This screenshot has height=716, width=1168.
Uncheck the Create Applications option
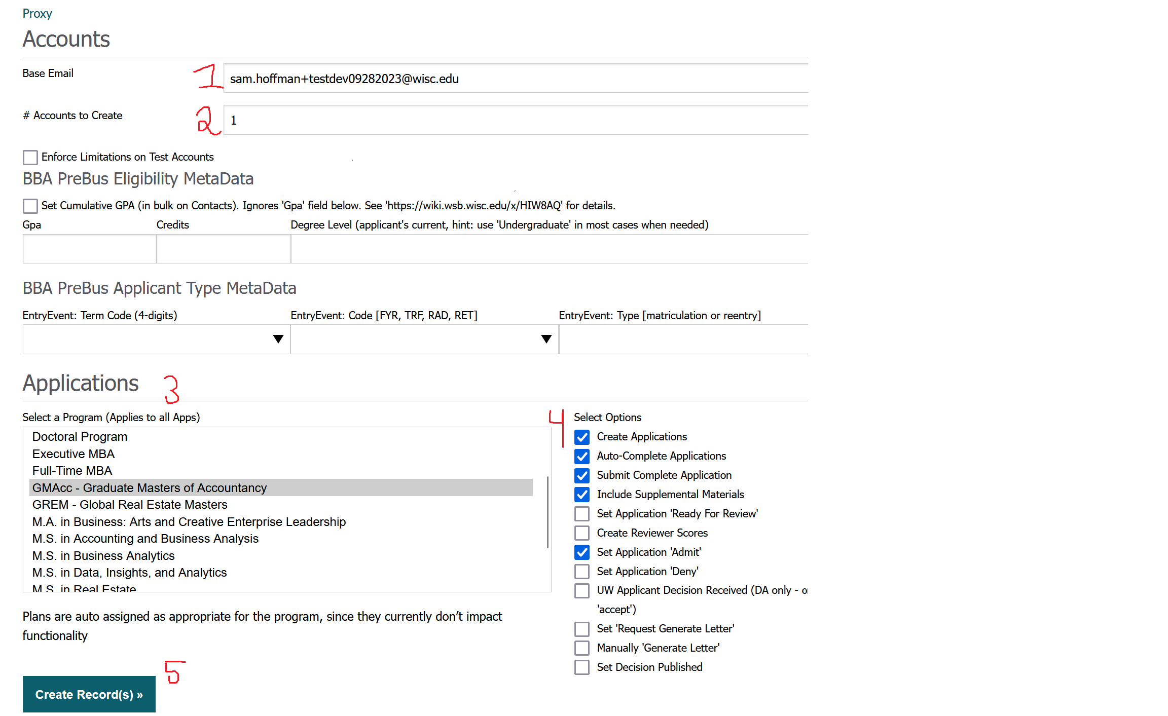(x=582, y=437)
